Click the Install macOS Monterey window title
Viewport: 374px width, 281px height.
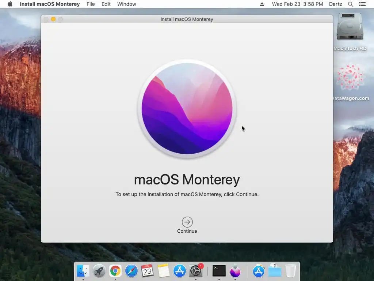pyautogui.click(x=187, y=19)
